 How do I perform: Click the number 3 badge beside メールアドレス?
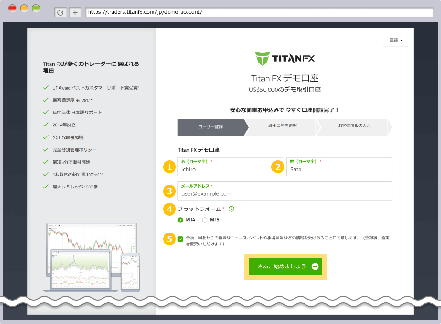pos(169,191)
